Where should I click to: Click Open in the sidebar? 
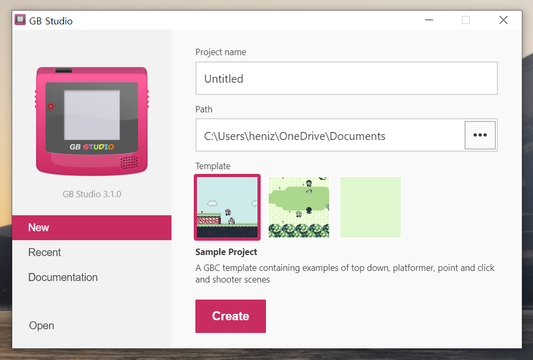pos(41,326)
